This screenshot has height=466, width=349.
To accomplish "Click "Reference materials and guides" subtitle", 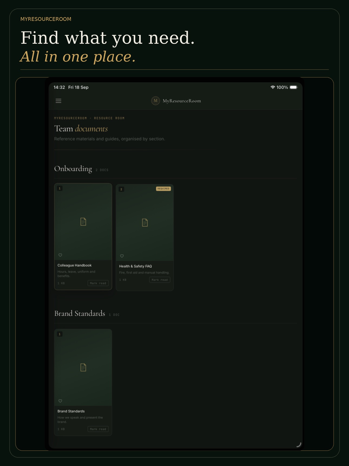I will [x=110, y=139].
